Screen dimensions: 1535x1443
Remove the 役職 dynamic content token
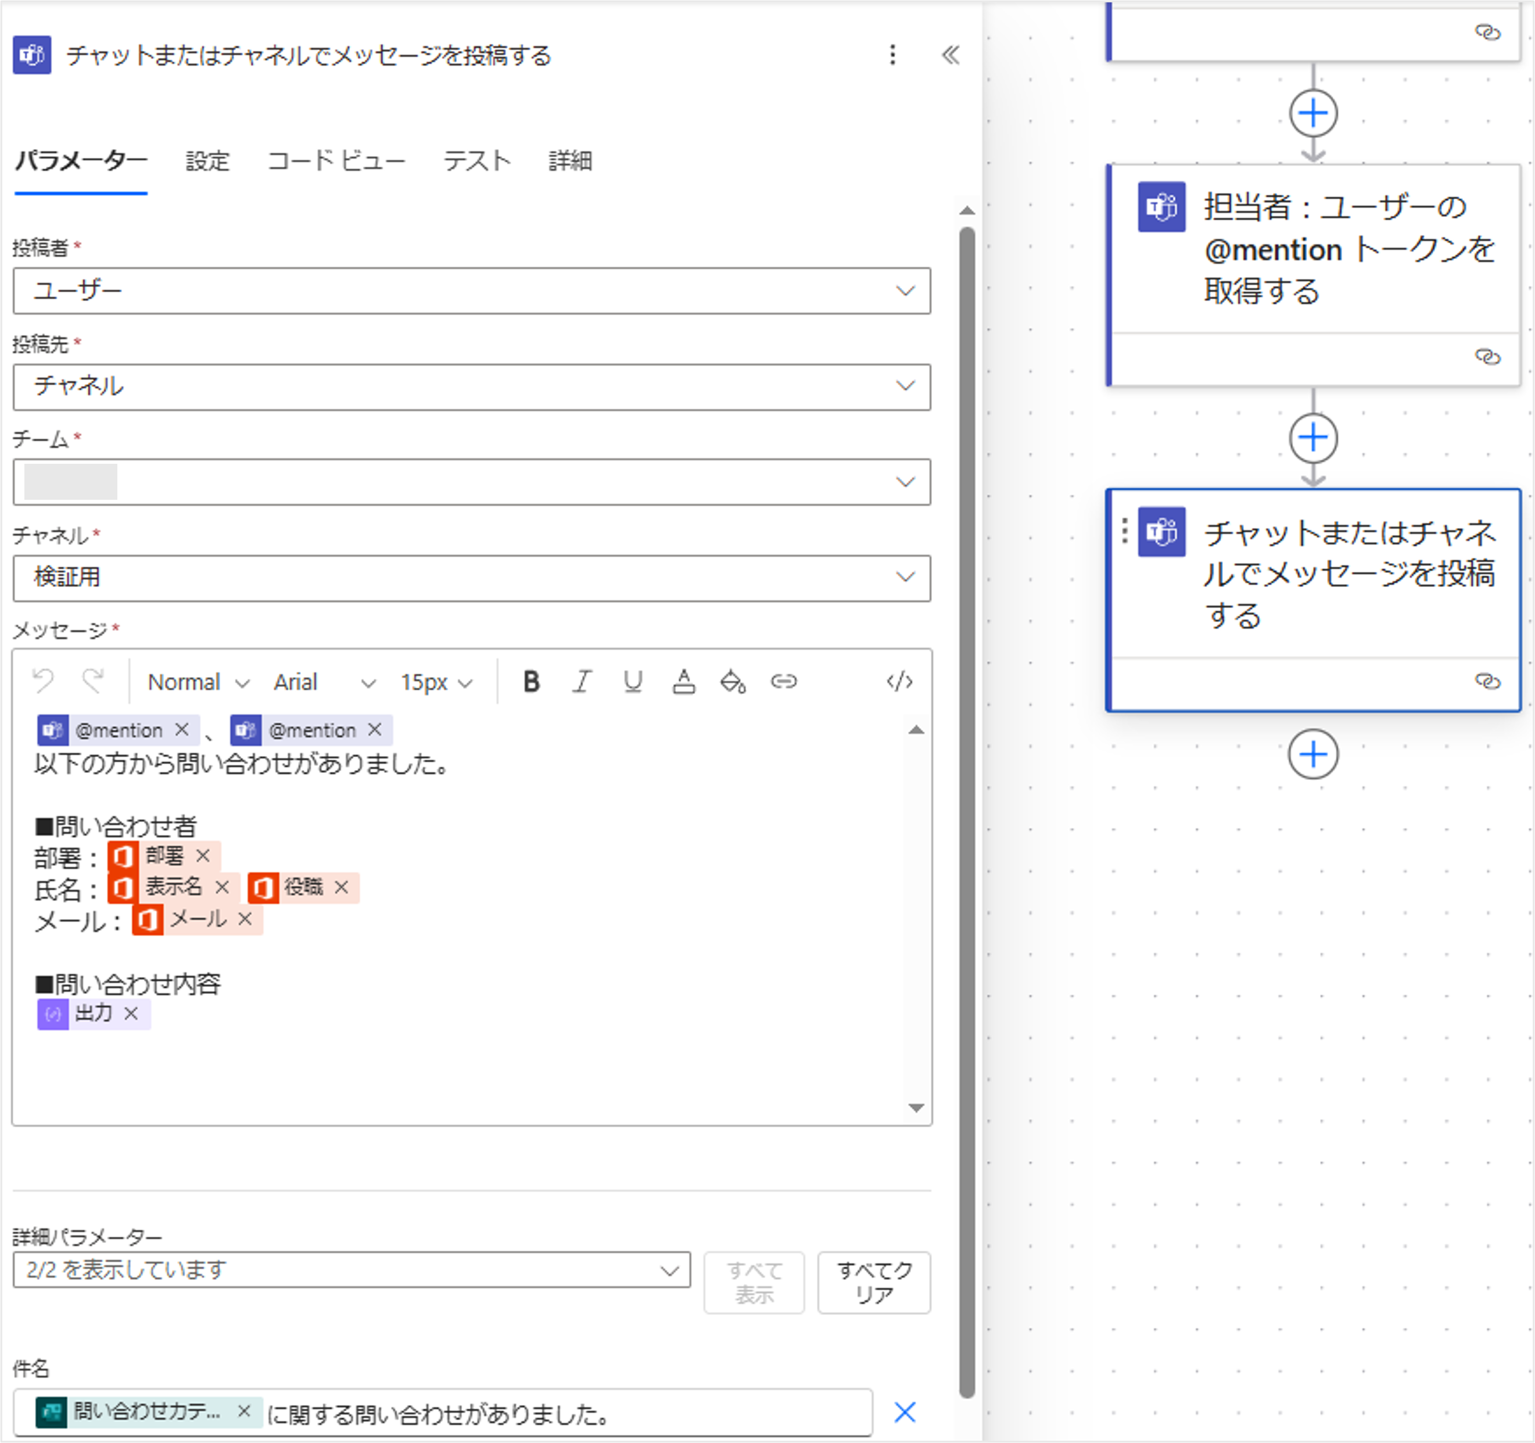pyautogui.click(x=342, y=889)
